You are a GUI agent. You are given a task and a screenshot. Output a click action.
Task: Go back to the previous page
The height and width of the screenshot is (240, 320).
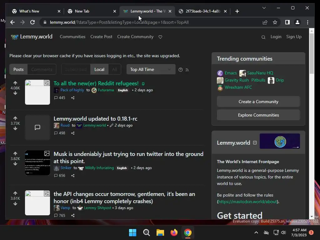[x=12, y=22]
